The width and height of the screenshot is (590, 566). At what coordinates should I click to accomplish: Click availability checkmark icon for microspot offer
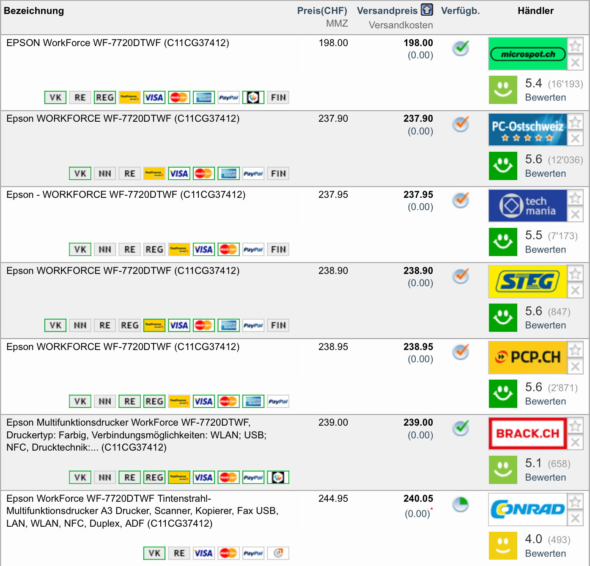[x=461, y=48]
